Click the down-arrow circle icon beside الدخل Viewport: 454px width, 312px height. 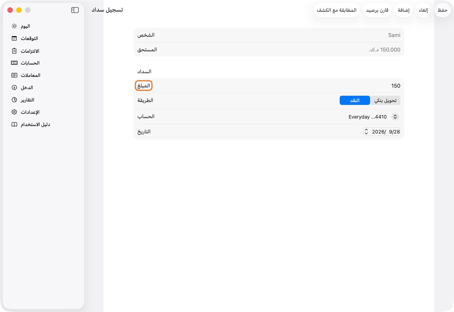point(14,88)
